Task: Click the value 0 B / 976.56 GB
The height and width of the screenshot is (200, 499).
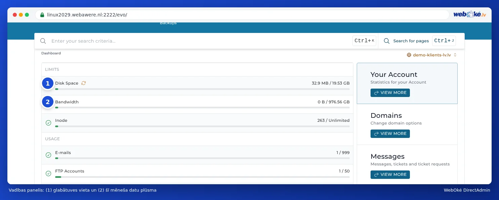Action: coord(334,102)
